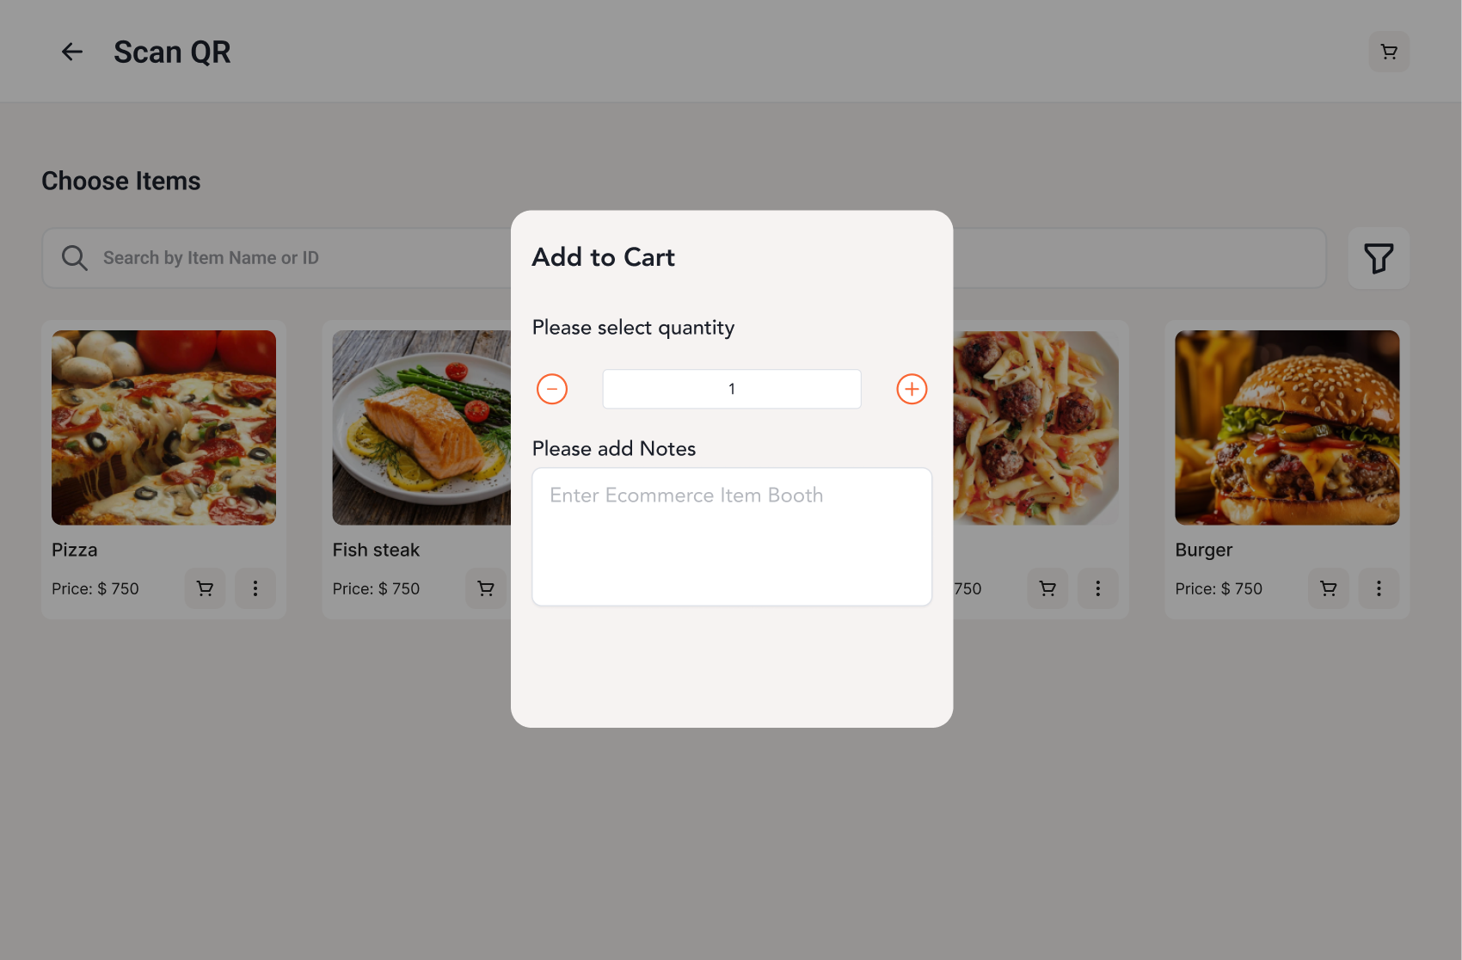Select the Fish steak thumbnail image
Image resolution: width=1462 pixels, height=960 pixels.
(421, 428)
